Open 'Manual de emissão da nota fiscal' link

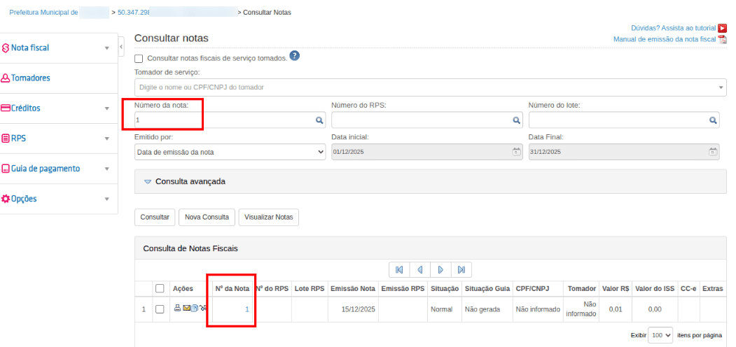tap(665, 39)
